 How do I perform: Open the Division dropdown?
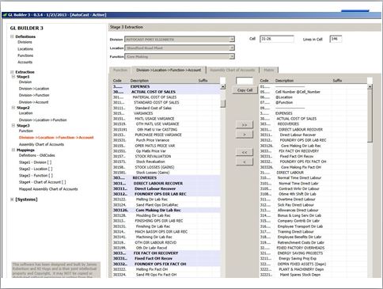pyautogui.click(x=232, y=40)
